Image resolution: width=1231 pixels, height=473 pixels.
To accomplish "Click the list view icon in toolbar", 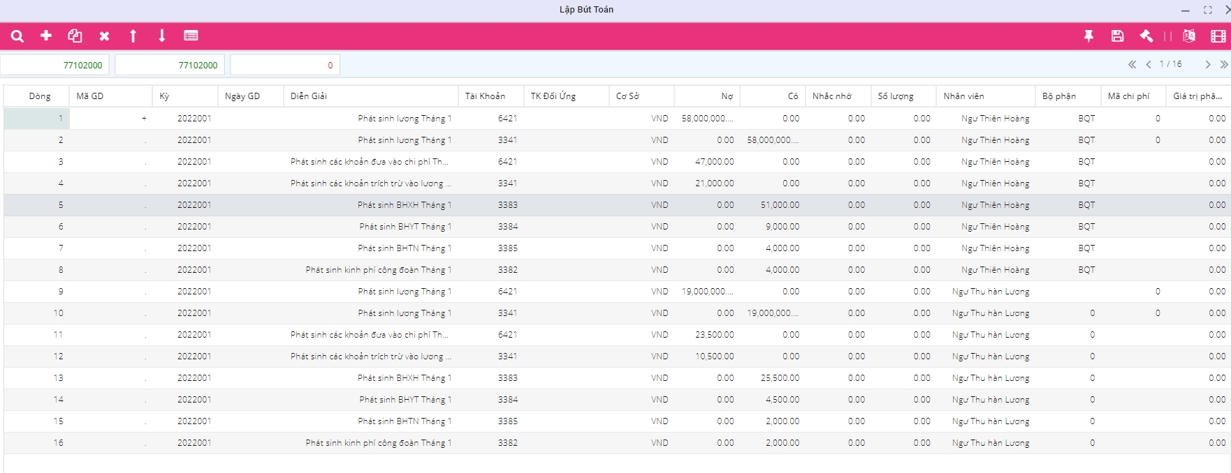I will pos(191,36).
